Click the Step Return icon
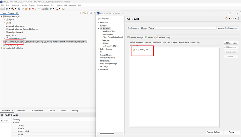The image size is (241, 137). coord(43,9)
